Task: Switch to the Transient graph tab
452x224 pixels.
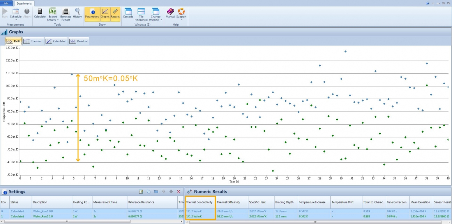Action: 33,42
